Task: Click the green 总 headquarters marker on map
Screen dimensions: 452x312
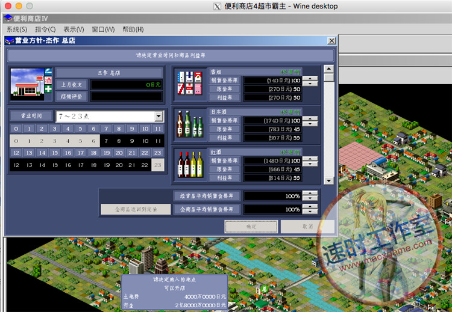Action: pyautogui.click(x=264, y=289)
